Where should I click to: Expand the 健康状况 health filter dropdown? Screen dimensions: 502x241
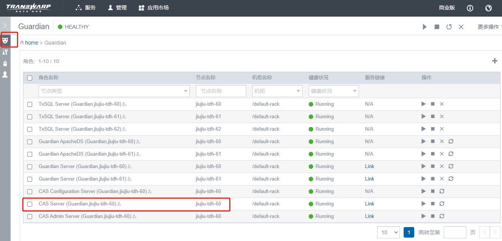point(334,91)
